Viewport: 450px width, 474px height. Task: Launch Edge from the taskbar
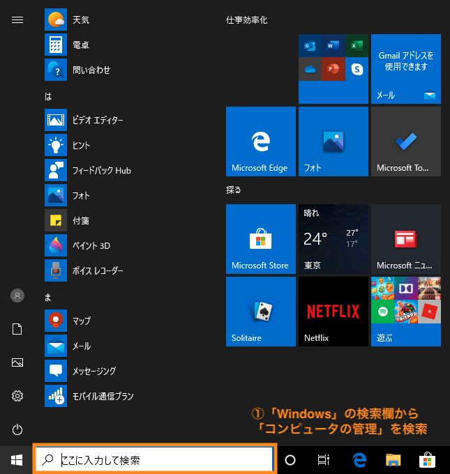click(x=359, y=460)
